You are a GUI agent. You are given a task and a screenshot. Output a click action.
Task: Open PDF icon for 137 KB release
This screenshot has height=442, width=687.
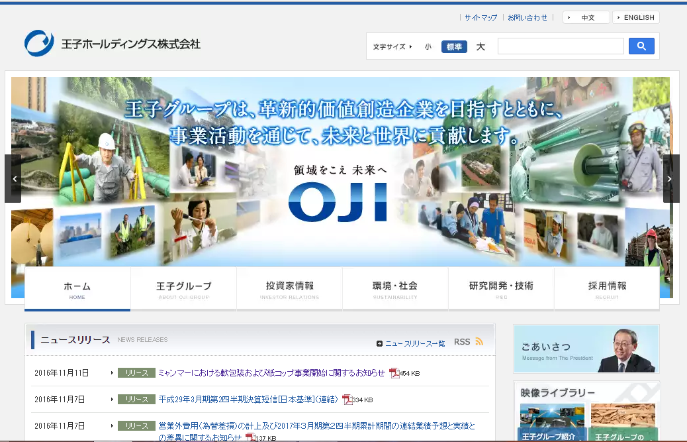pyautogui.click(x=250, y=437)
